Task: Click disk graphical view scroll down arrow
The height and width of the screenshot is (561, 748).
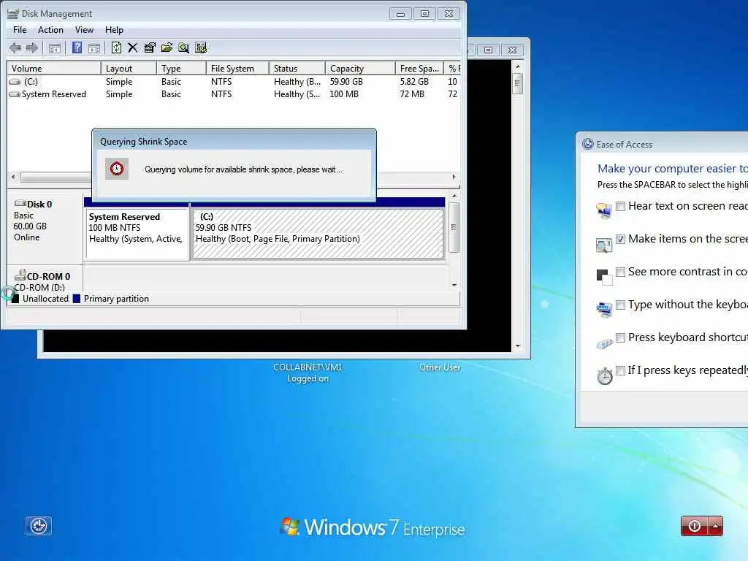Action: point(454,285)
